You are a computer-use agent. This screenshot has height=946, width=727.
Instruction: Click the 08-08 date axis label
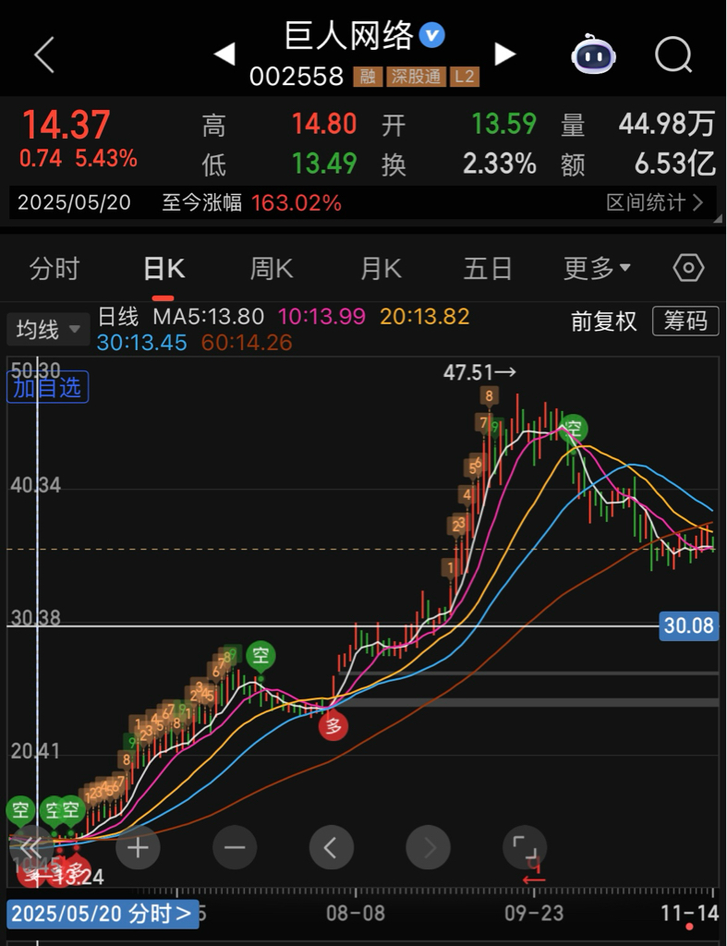pos(356,914)
